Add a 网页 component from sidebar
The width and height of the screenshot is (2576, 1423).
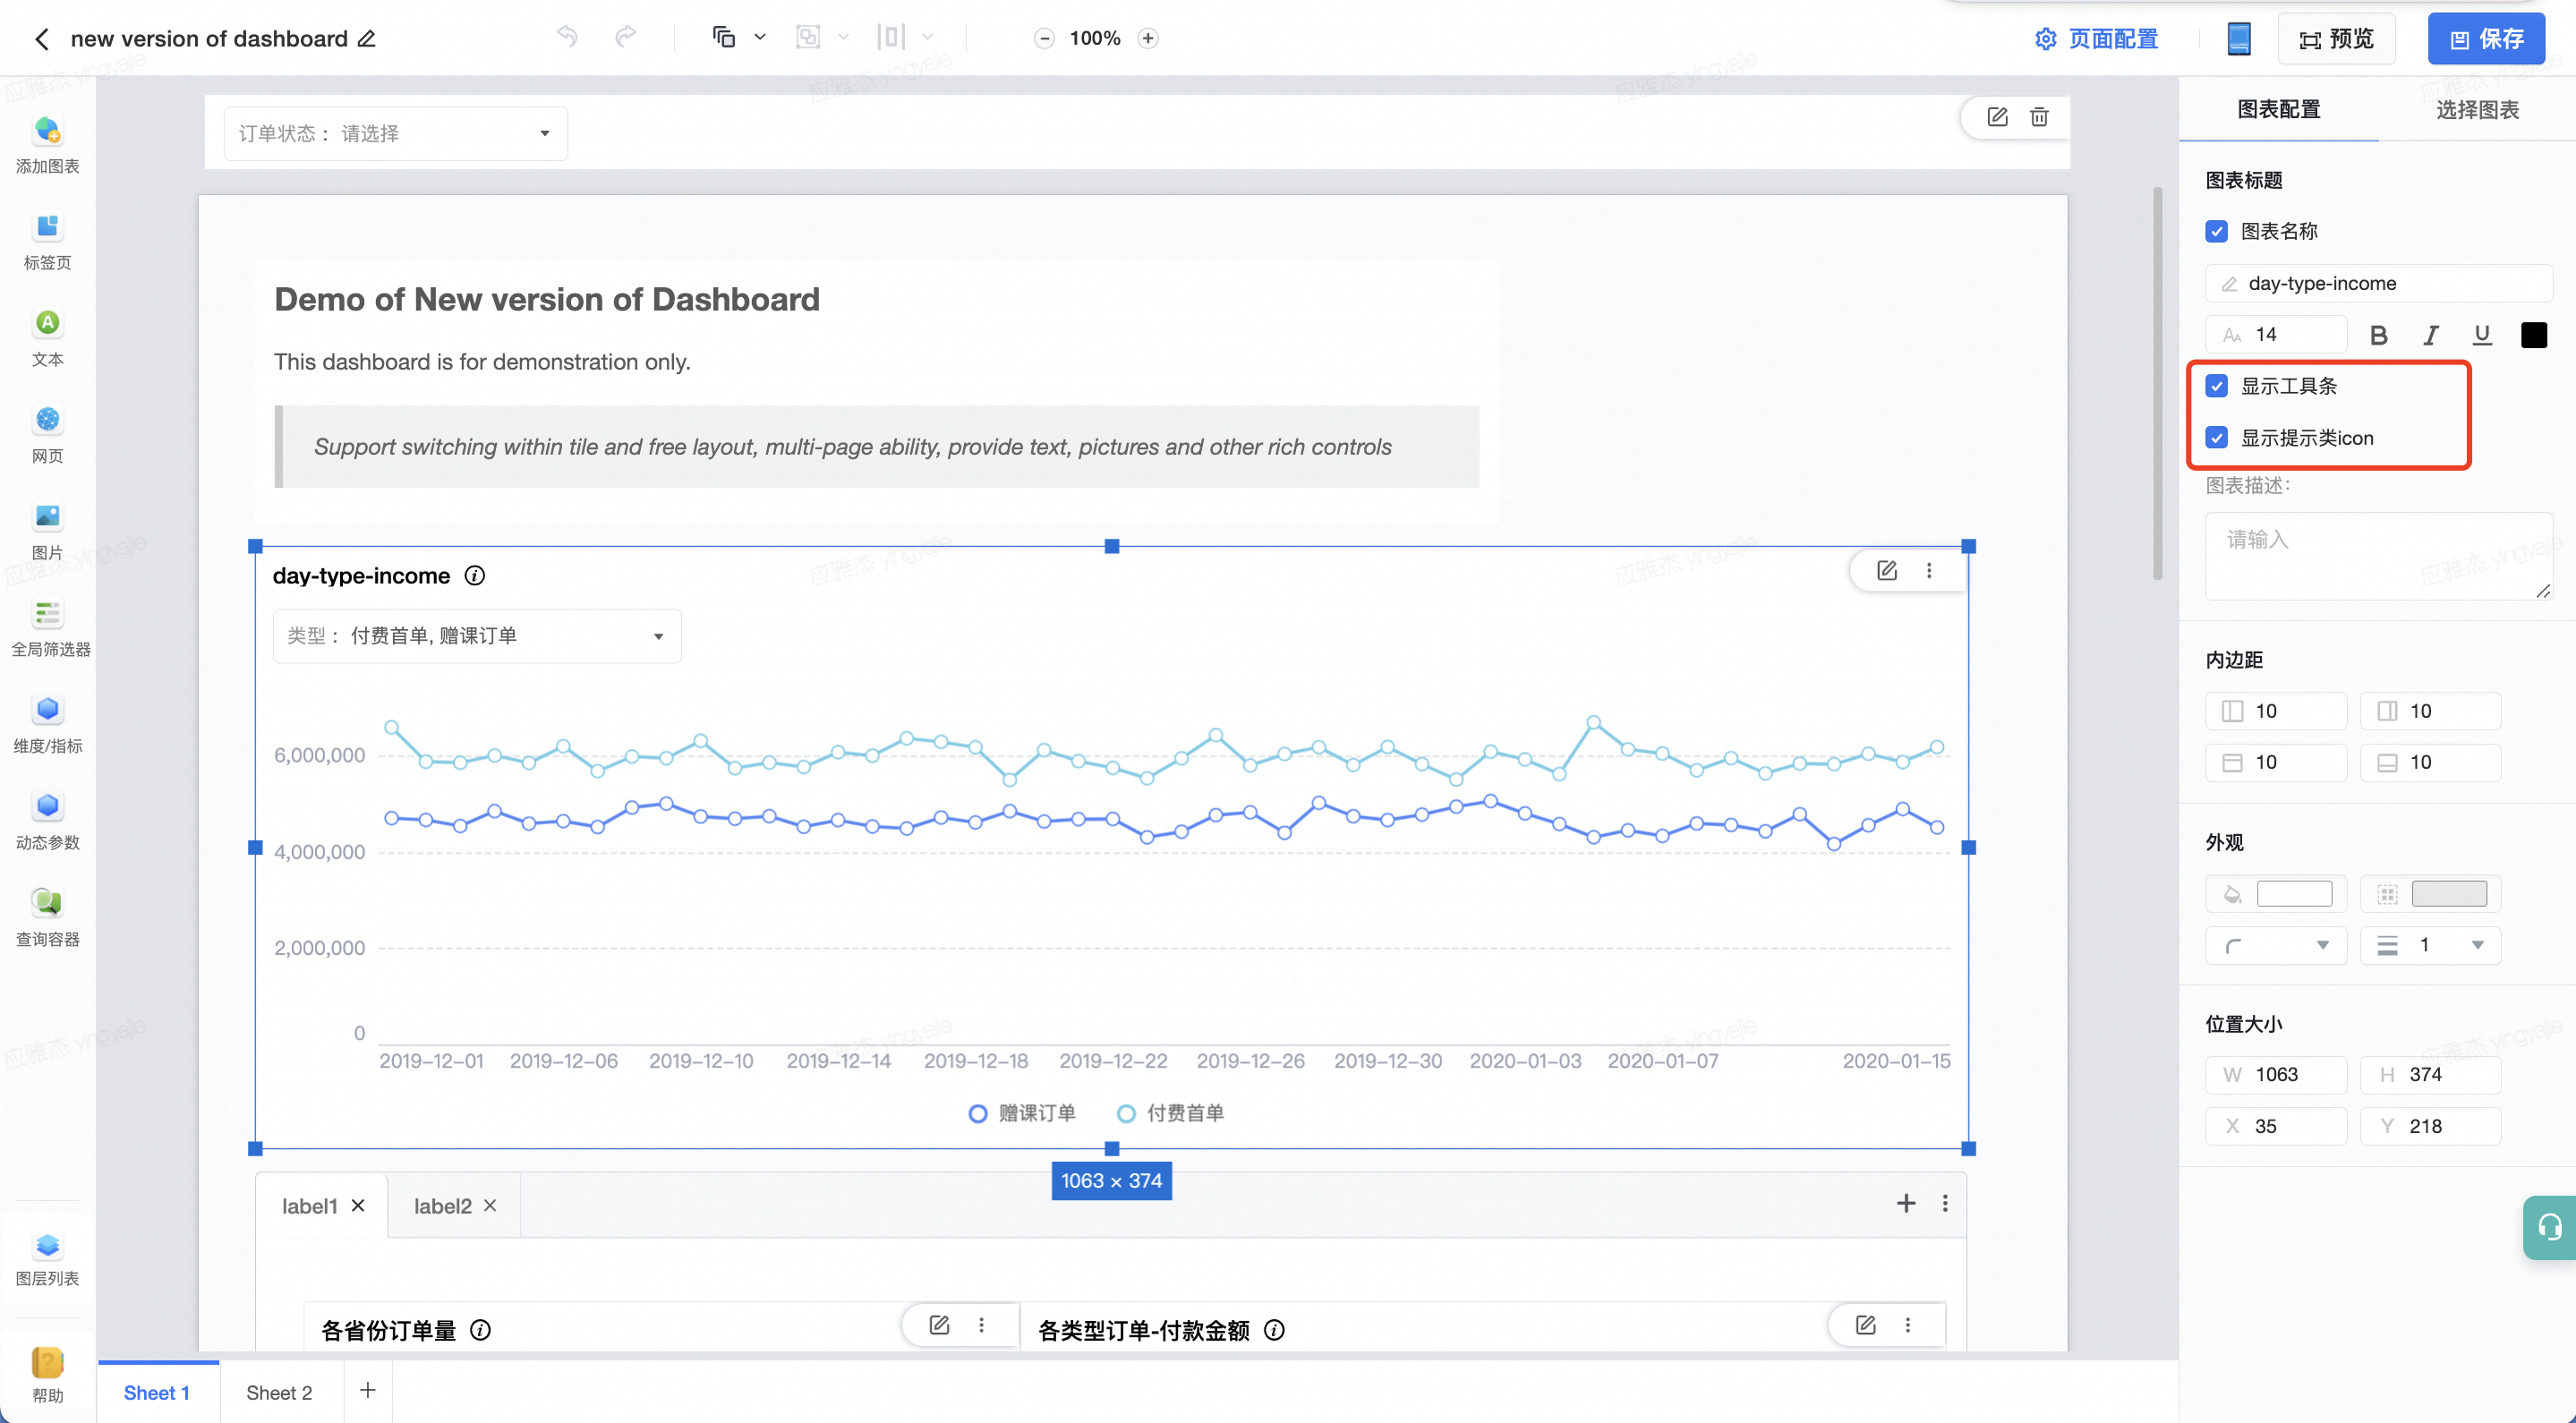pyautogui.click(x=47, y=436)
